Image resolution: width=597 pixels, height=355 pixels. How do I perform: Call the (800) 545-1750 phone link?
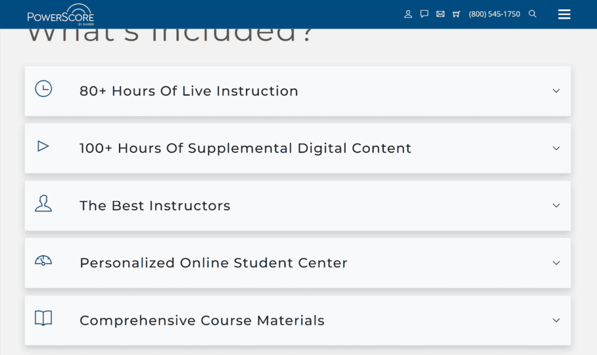pos(494,13)
